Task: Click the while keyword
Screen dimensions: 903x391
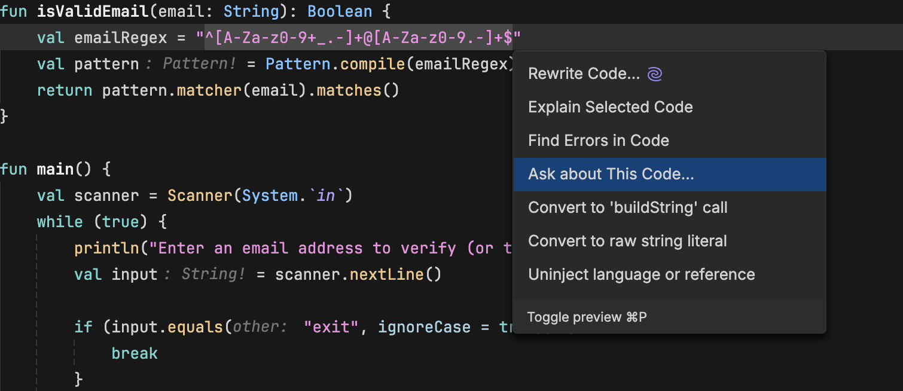Action: (60, 221)
